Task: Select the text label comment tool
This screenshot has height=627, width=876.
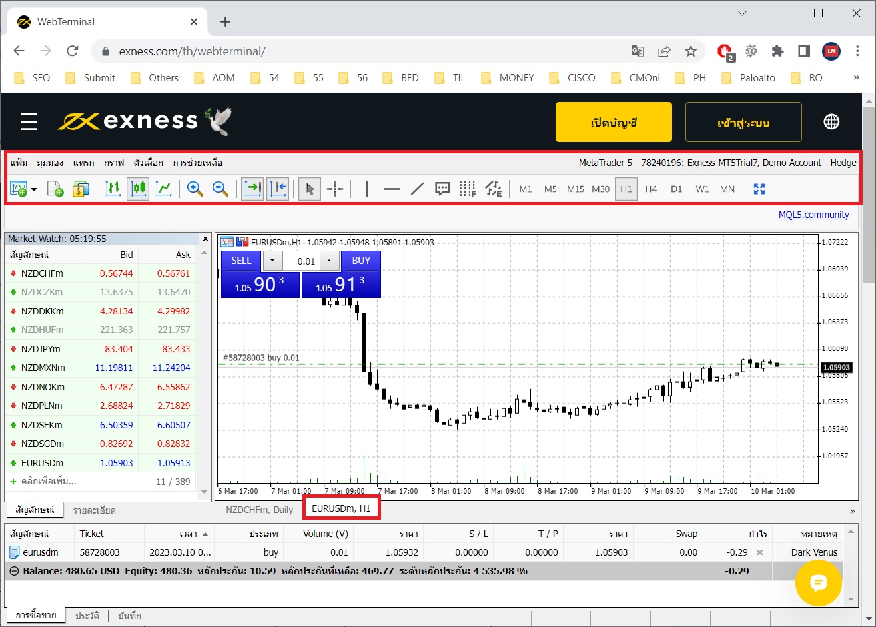Action: [442, 189]
